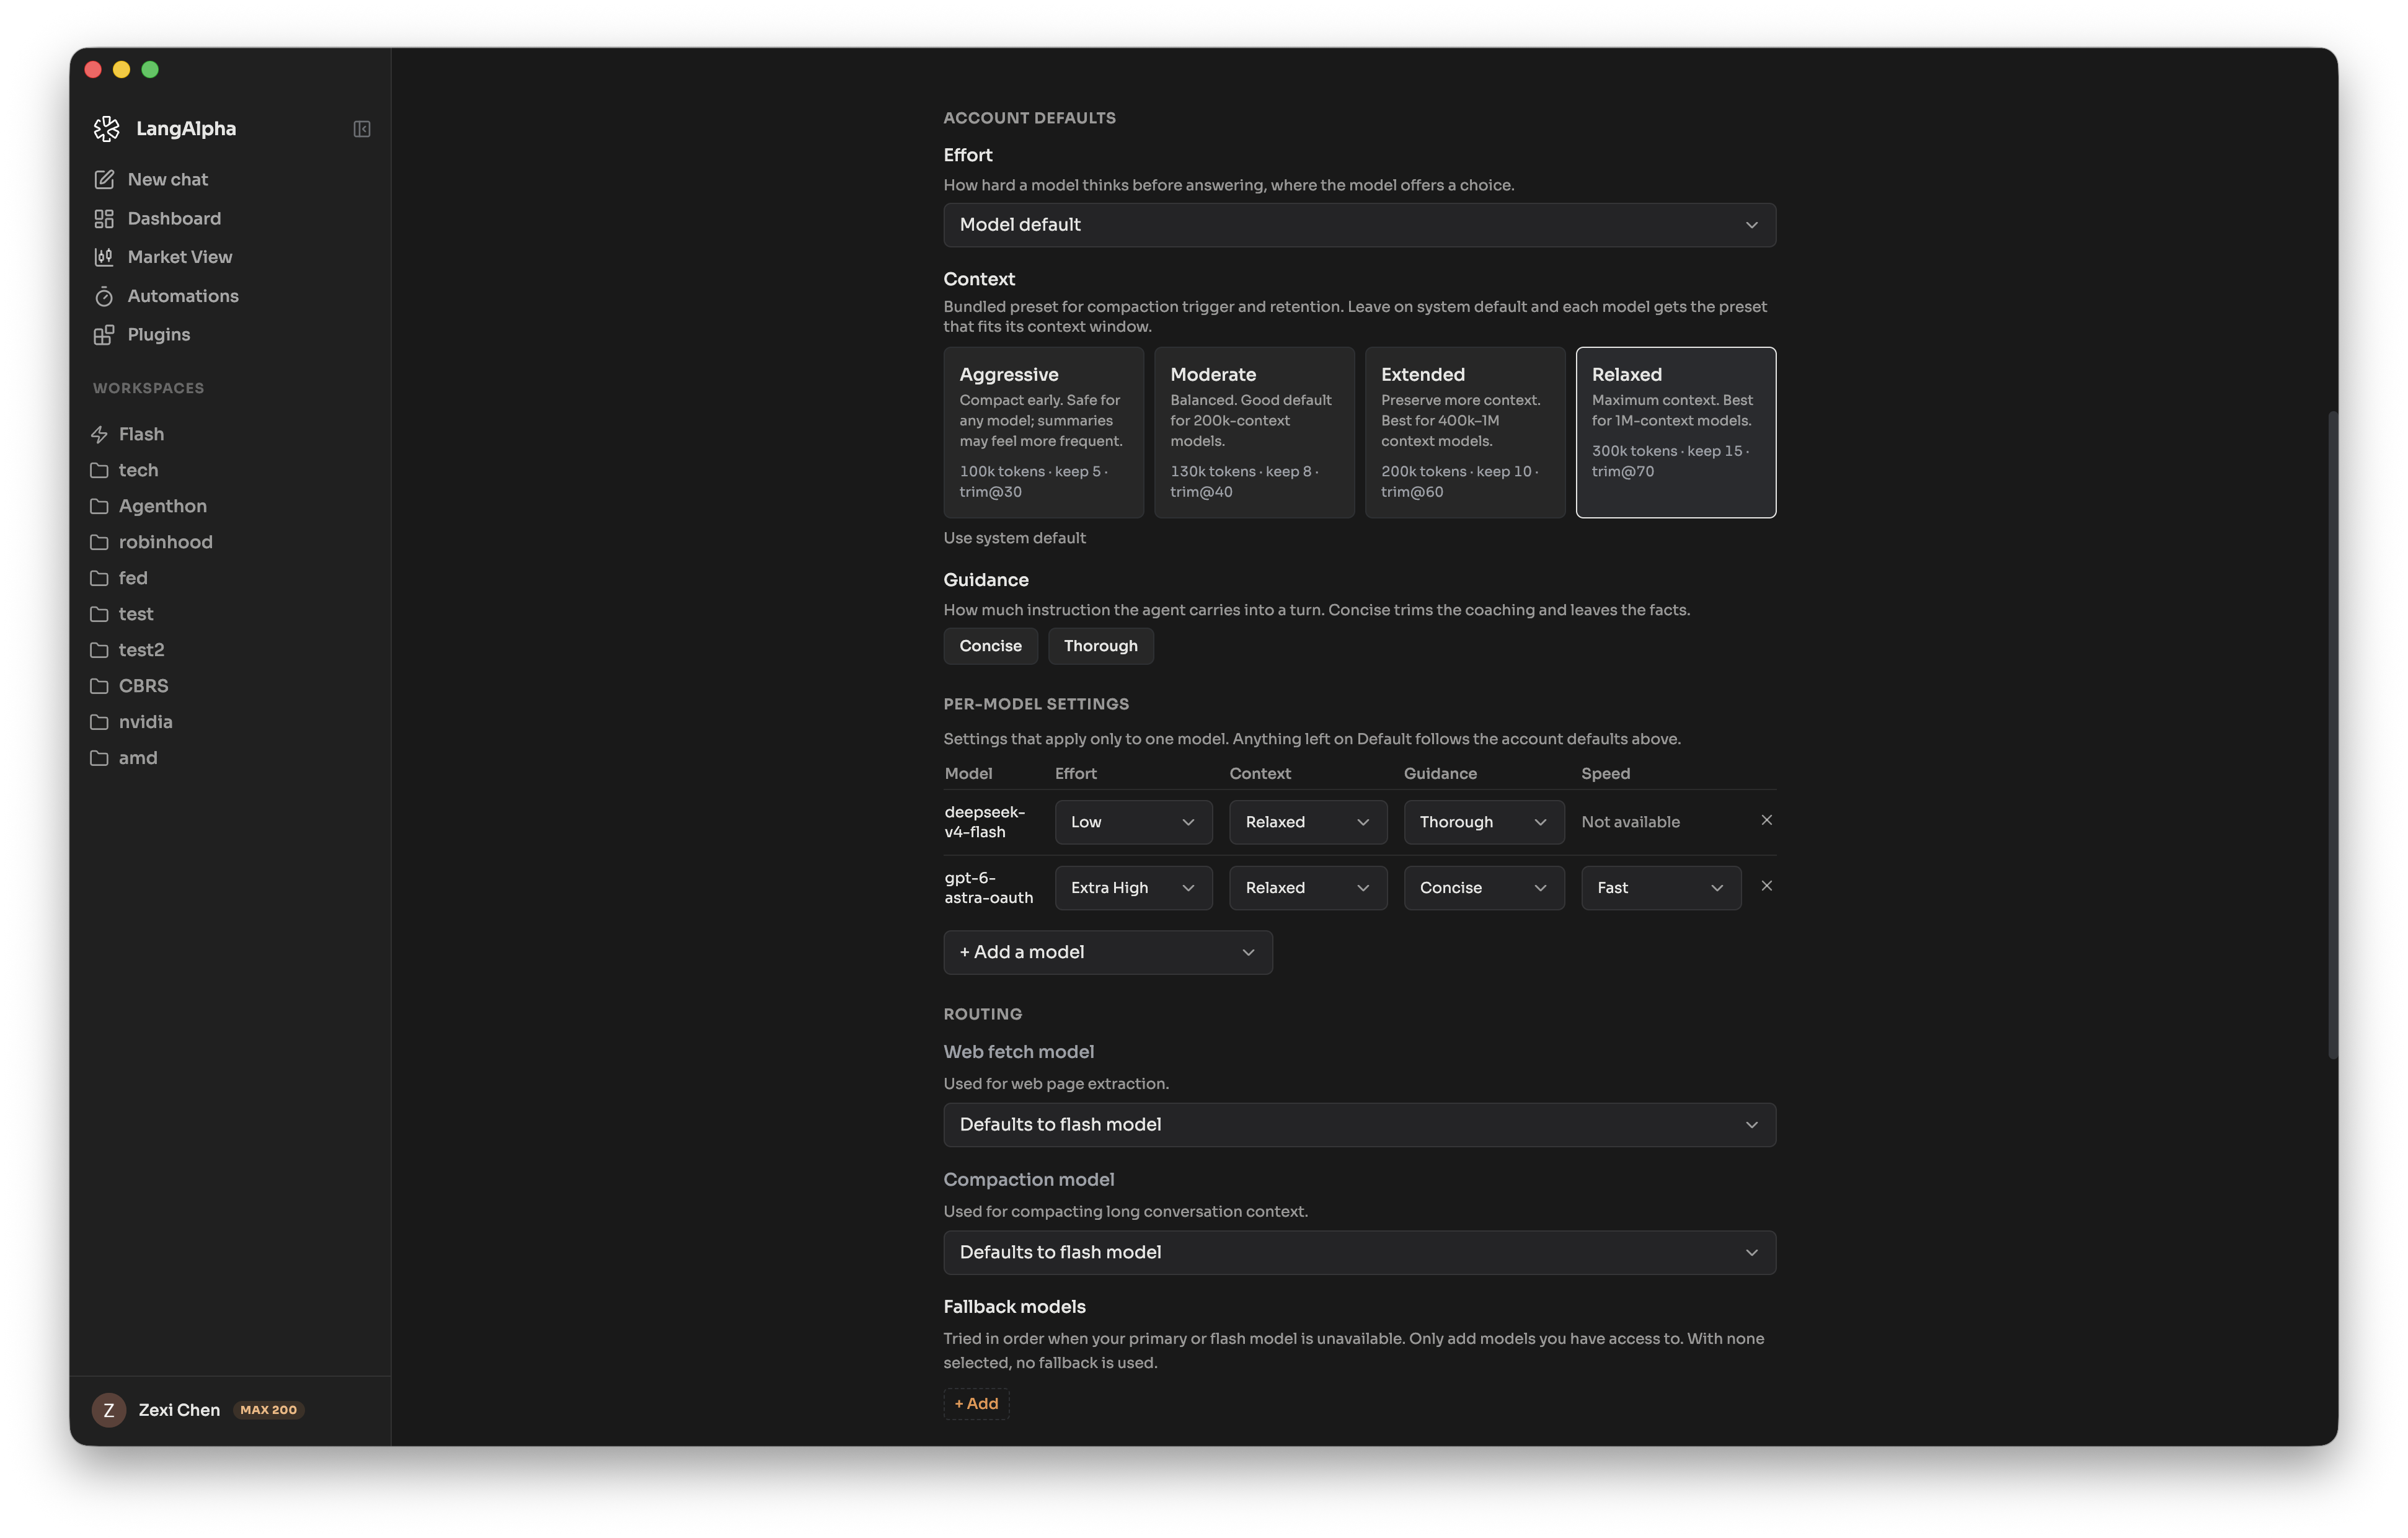Open gpt-6-astra-oauth Guidance Concise dropdown
This screenshot has height=1538, width=2408.
coord(1484,888)
